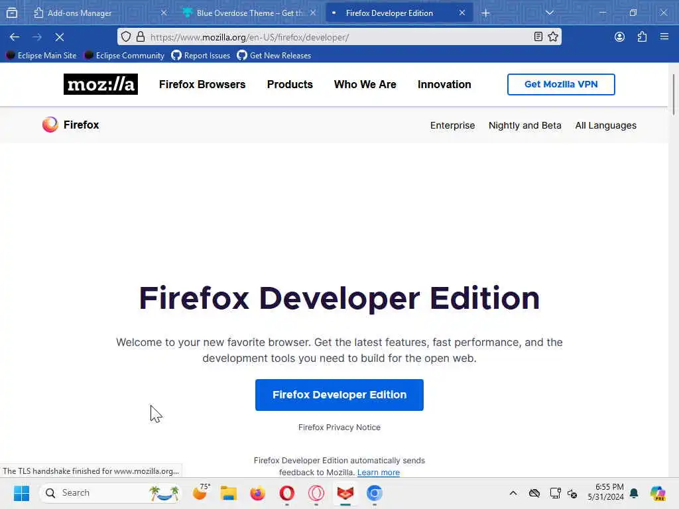Click Get Mozilla VPN button
Viewport: 679px width, 509px height.
pyautogui.click(x=561, y=84)
